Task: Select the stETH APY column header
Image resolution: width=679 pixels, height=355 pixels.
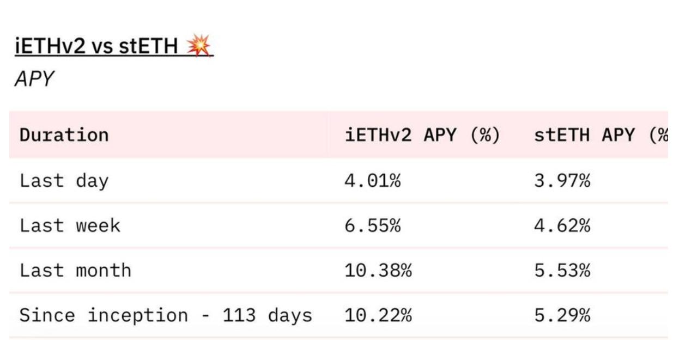Action: 601,135
